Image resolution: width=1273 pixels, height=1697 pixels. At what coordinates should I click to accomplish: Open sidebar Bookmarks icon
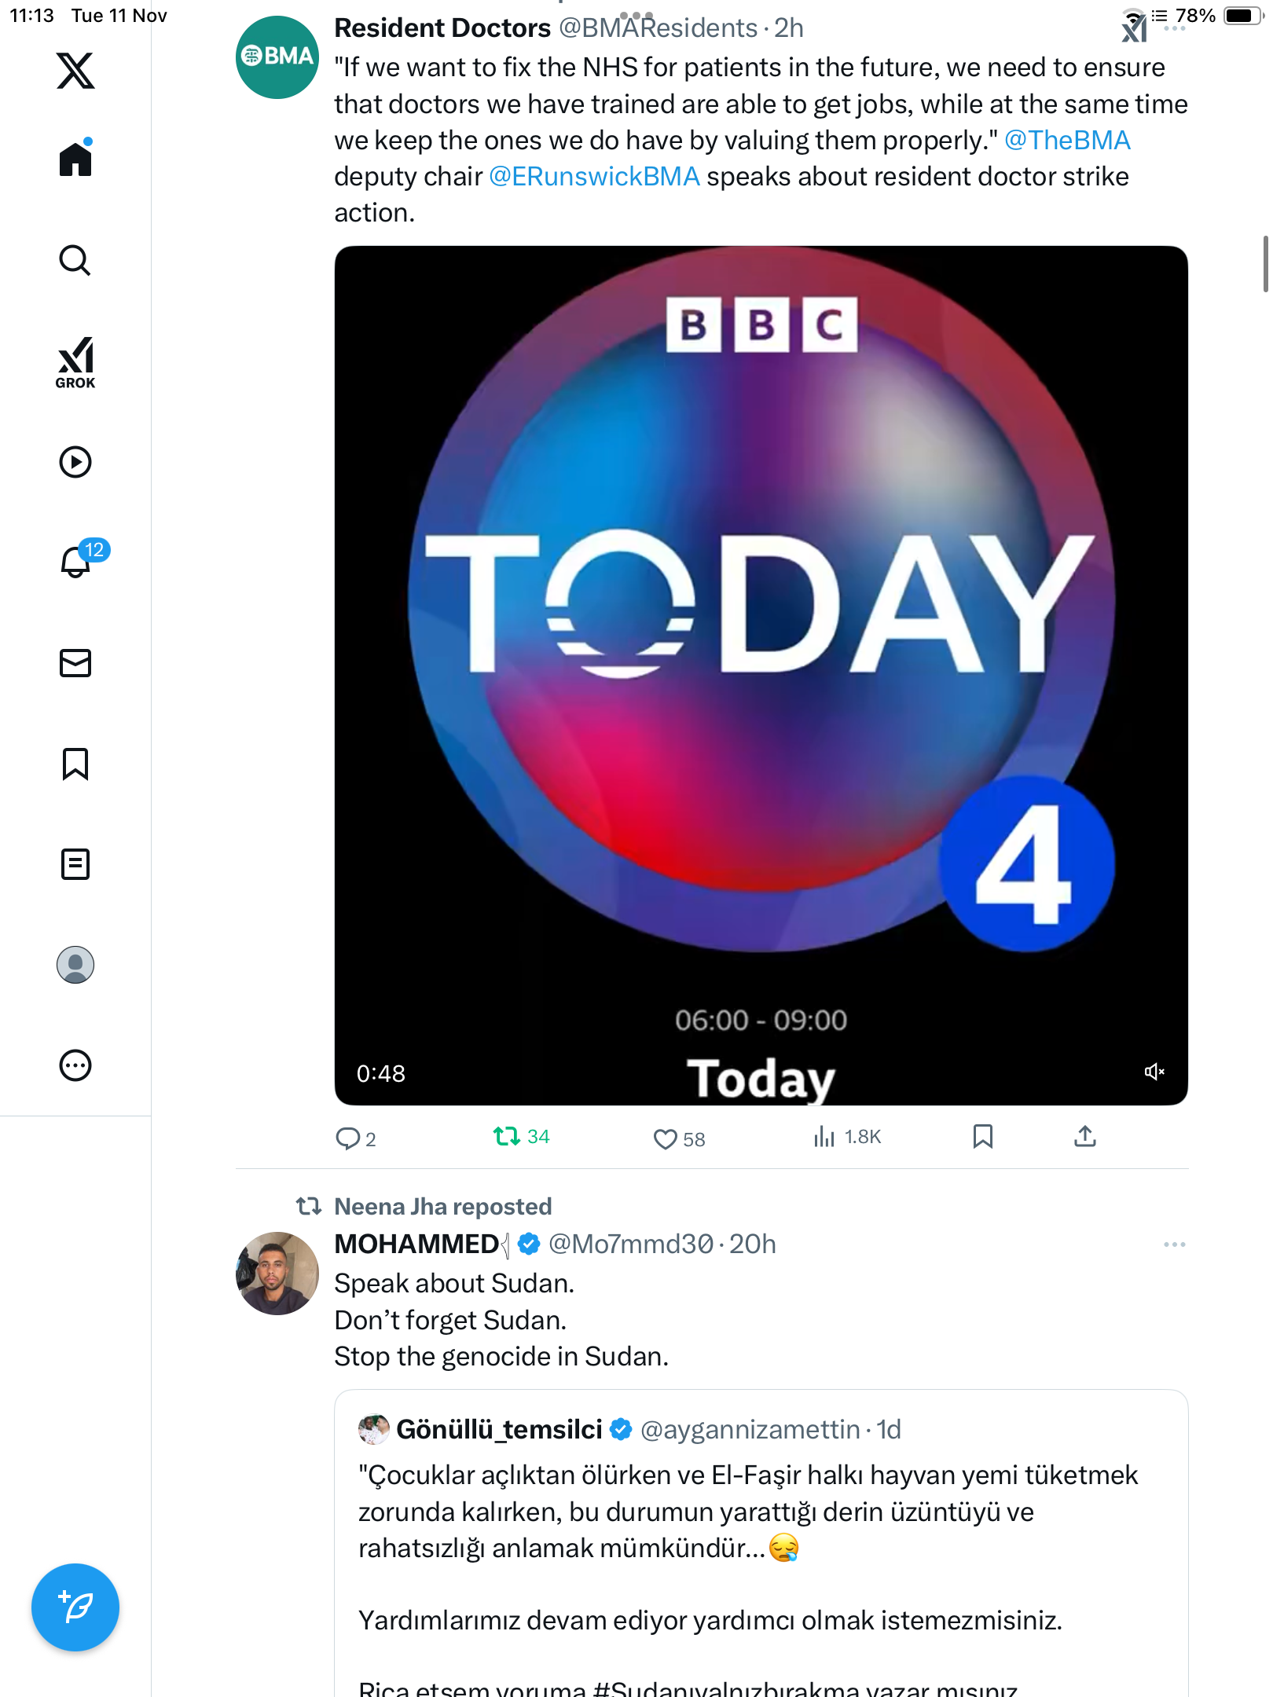(75, 764)
